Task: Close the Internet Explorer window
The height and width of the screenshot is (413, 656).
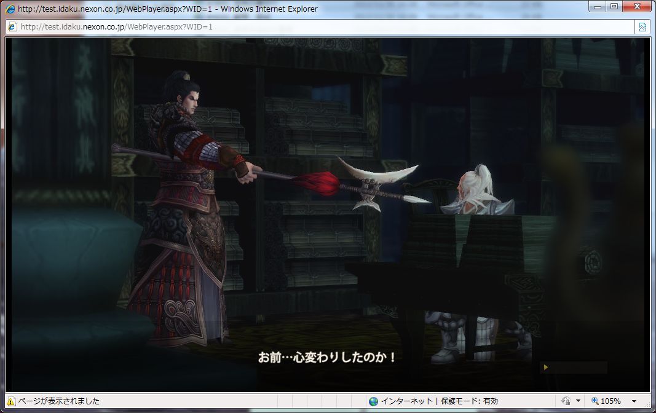Action: pos(637,6)
